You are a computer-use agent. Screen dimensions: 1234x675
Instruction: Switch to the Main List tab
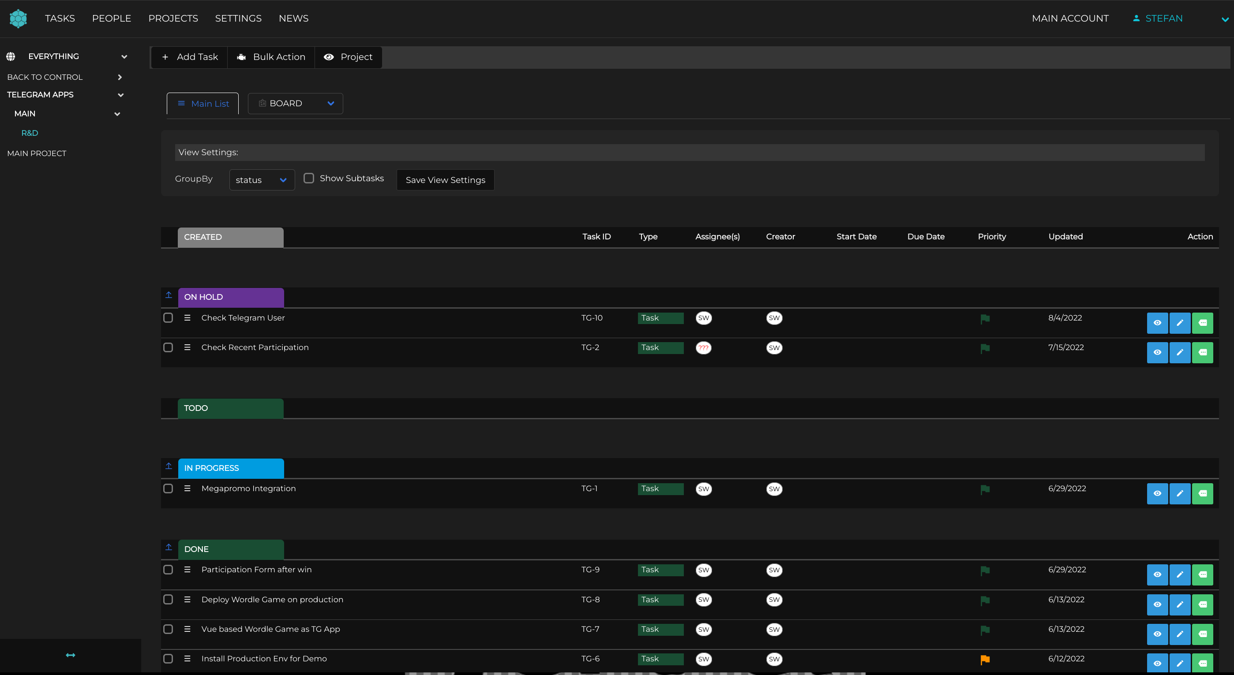pos(203,104)
